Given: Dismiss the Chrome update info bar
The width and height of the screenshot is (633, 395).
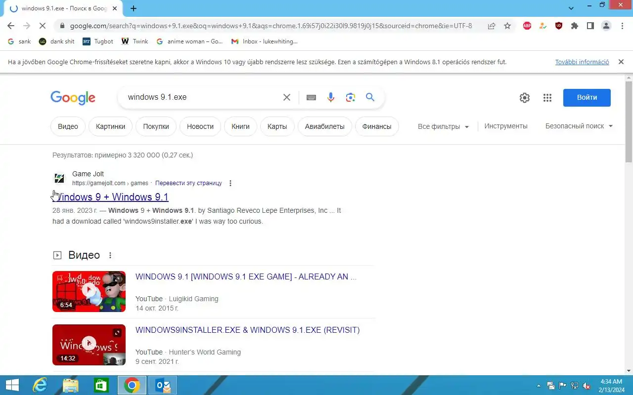Looking at the screenshot, I should [x=621, y=62].
